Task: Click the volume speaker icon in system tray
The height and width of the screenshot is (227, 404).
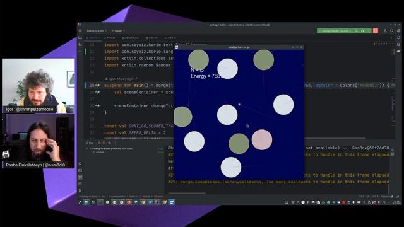Action: coord(353,202)
